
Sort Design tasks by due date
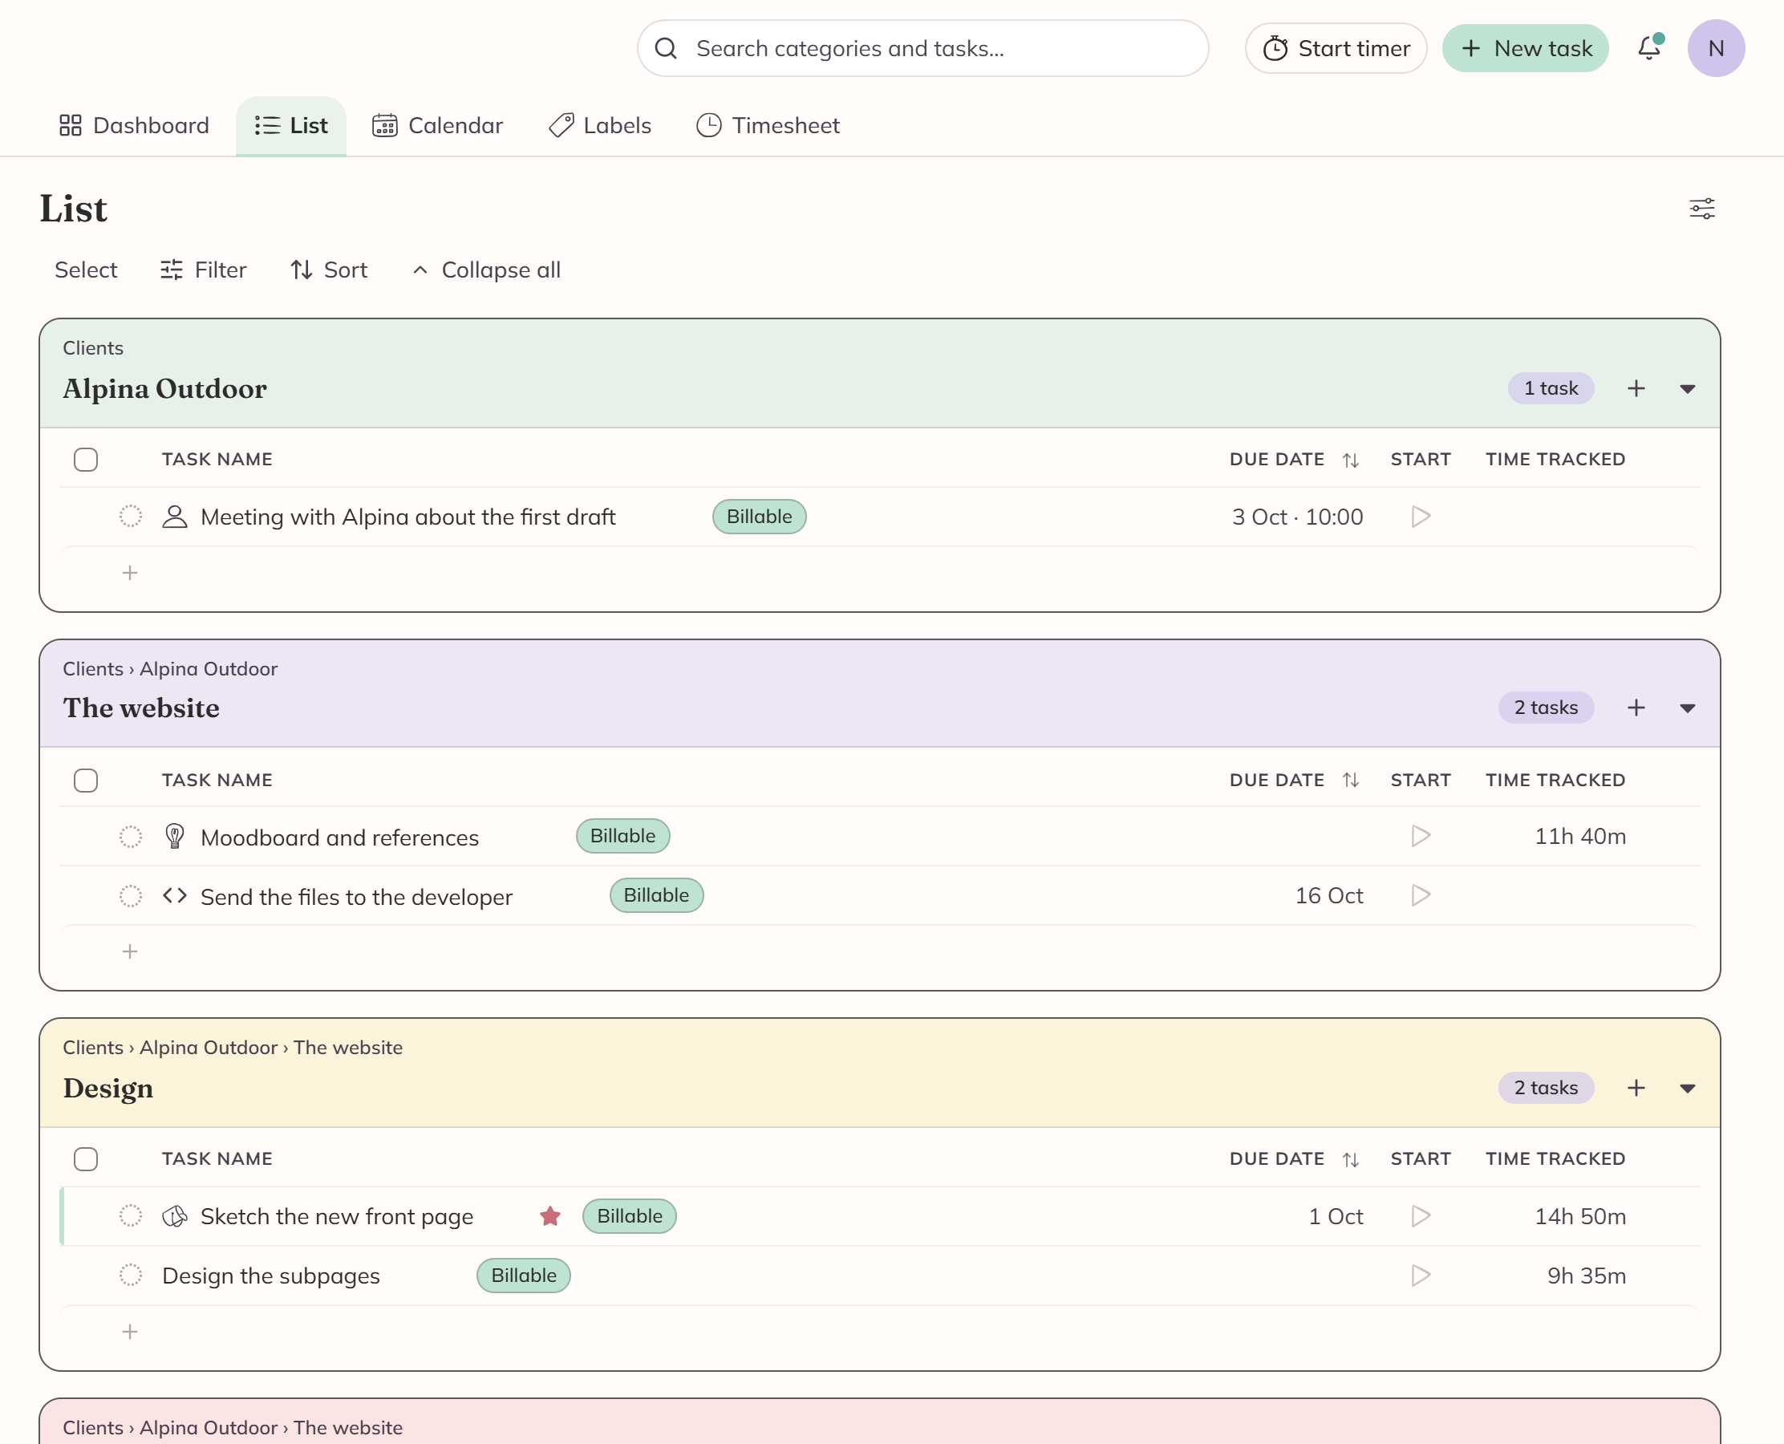(1350, 1159)
